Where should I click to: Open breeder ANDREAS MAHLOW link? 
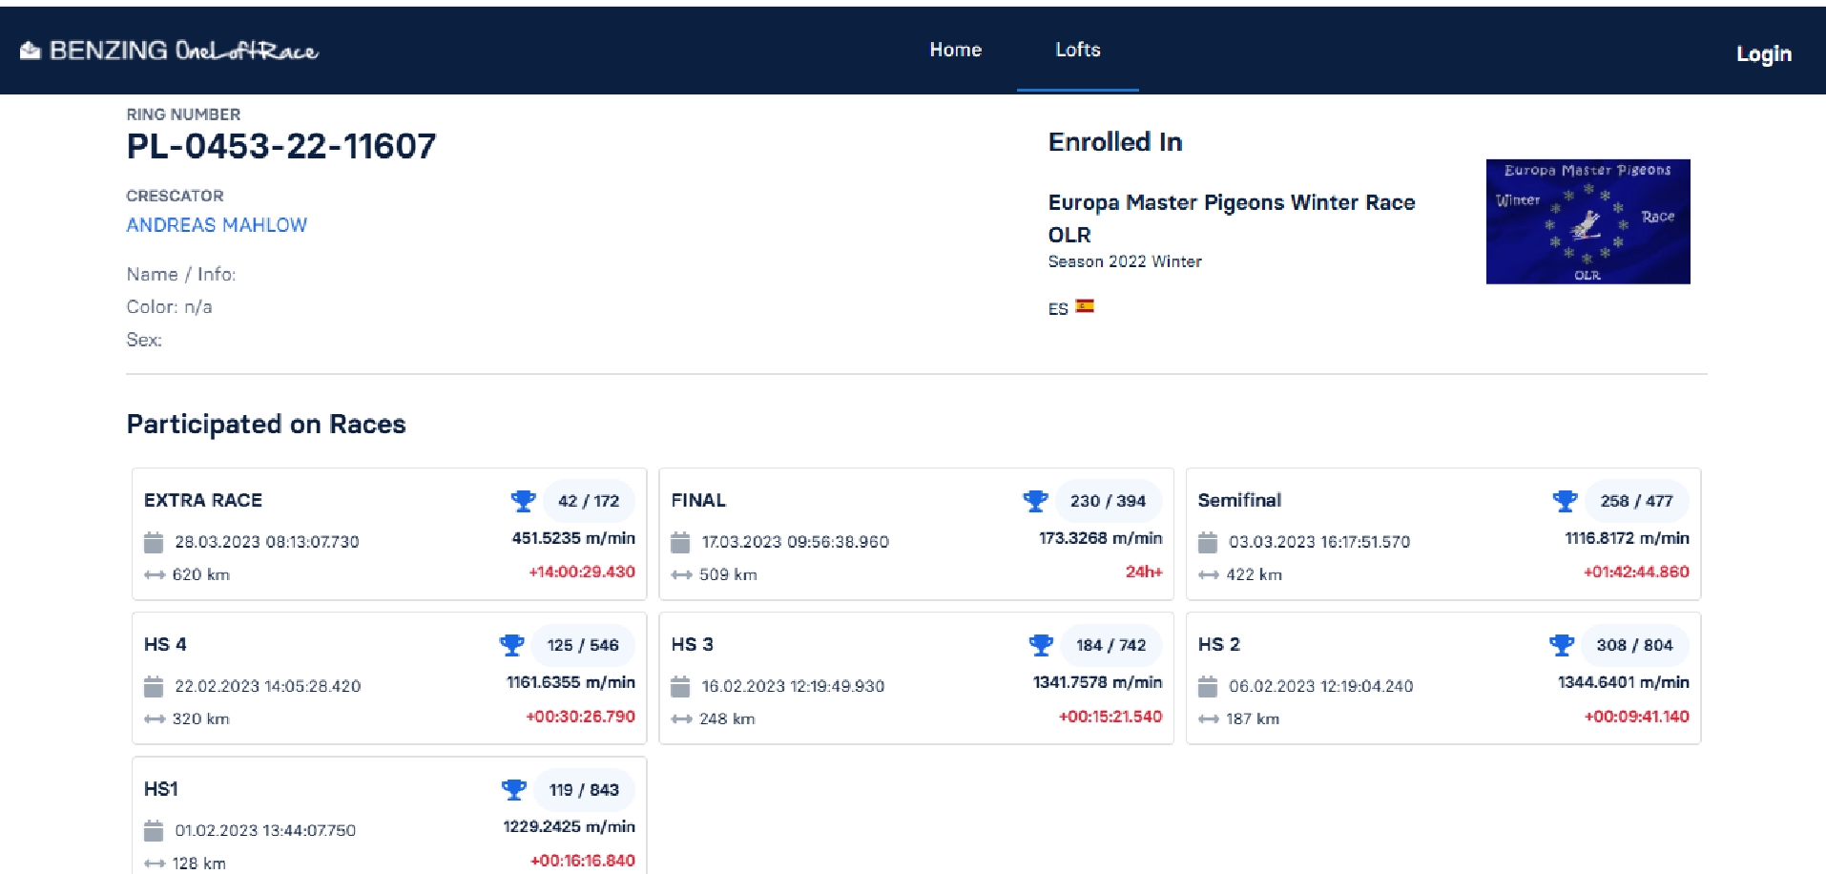click(217, 225)
